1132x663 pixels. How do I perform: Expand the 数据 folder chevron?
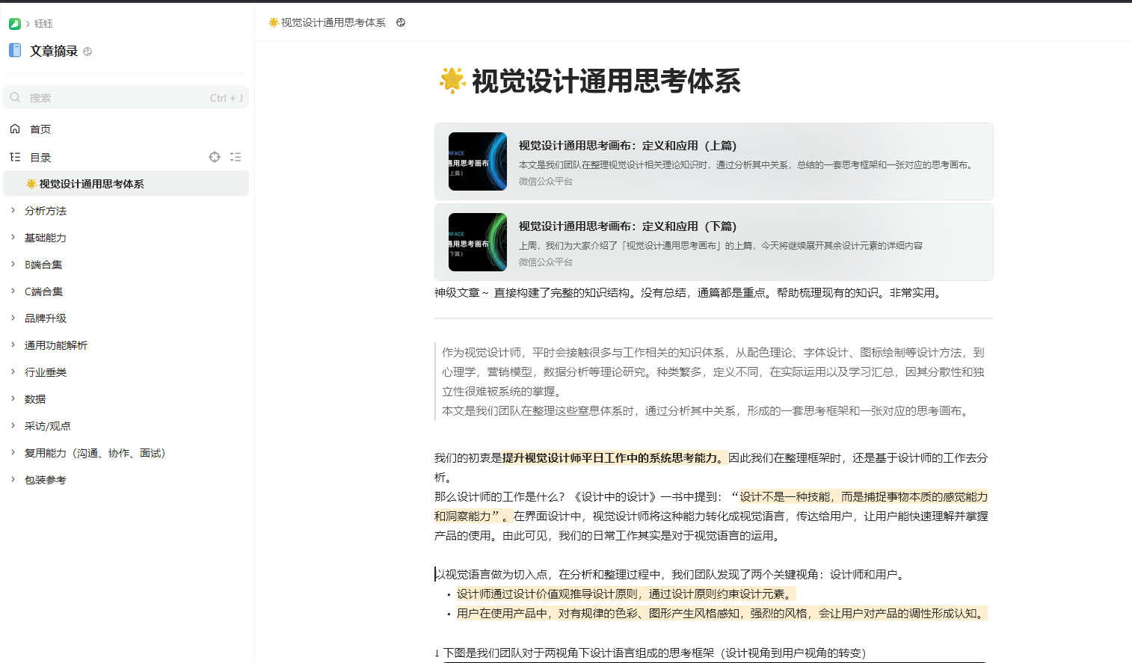13,398
